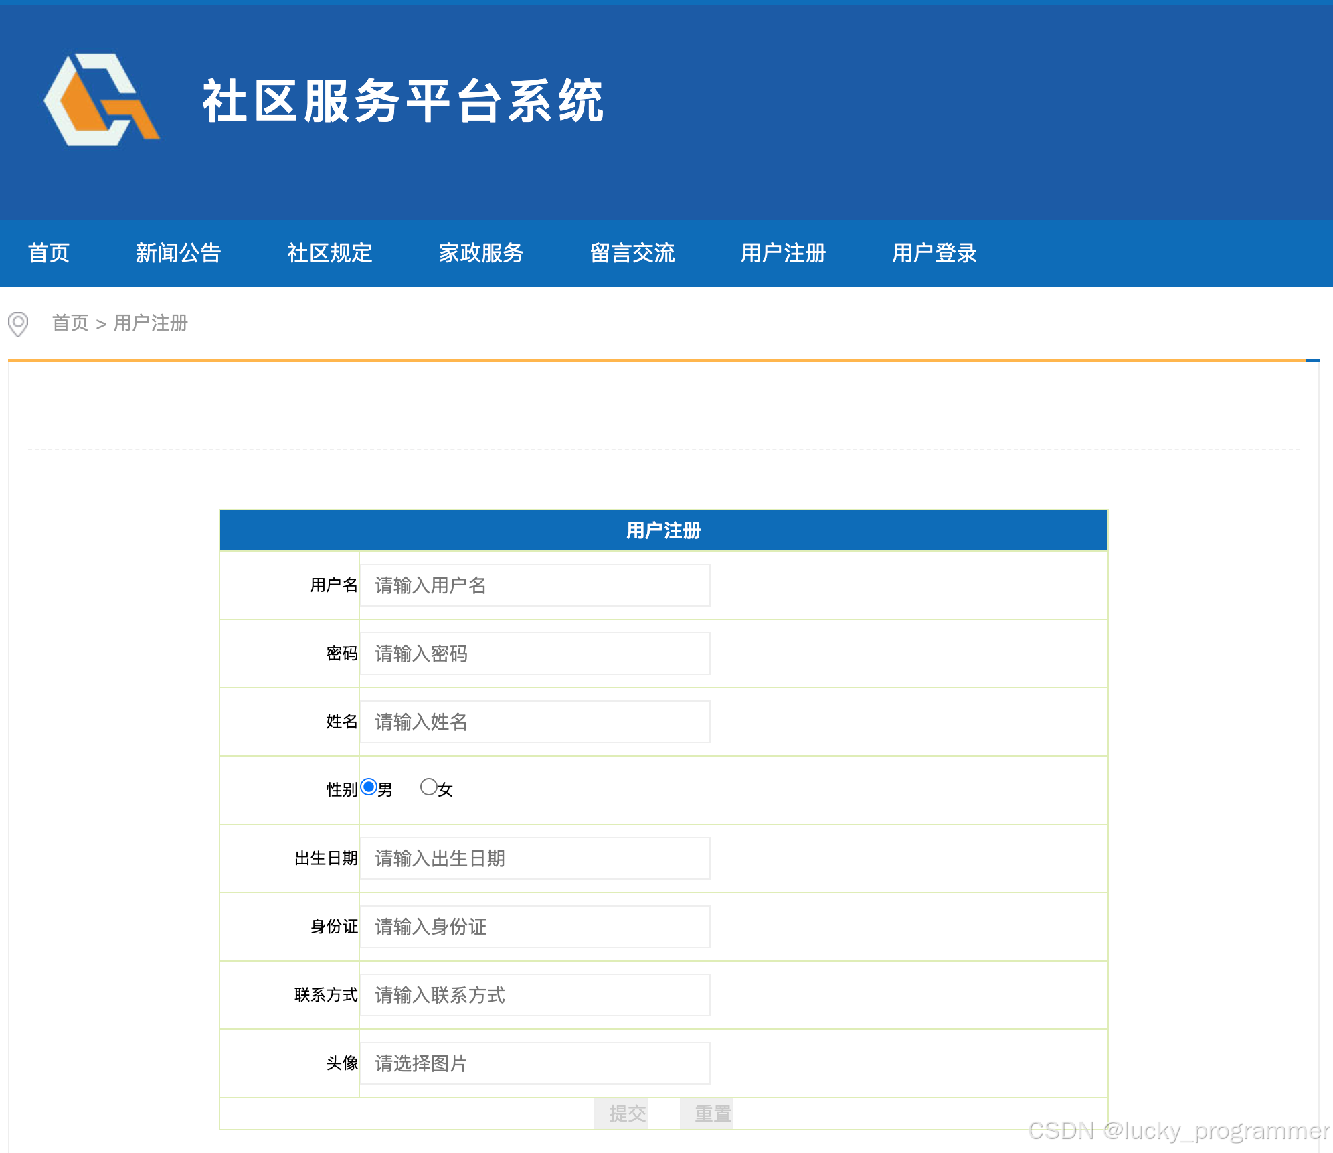
Task: Open 家政服务 navigation item
Action: tap(480, 253)
